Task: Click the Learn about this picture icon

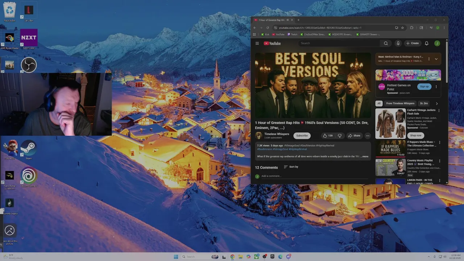Action: pyautogui.click(x=10, y=234)
